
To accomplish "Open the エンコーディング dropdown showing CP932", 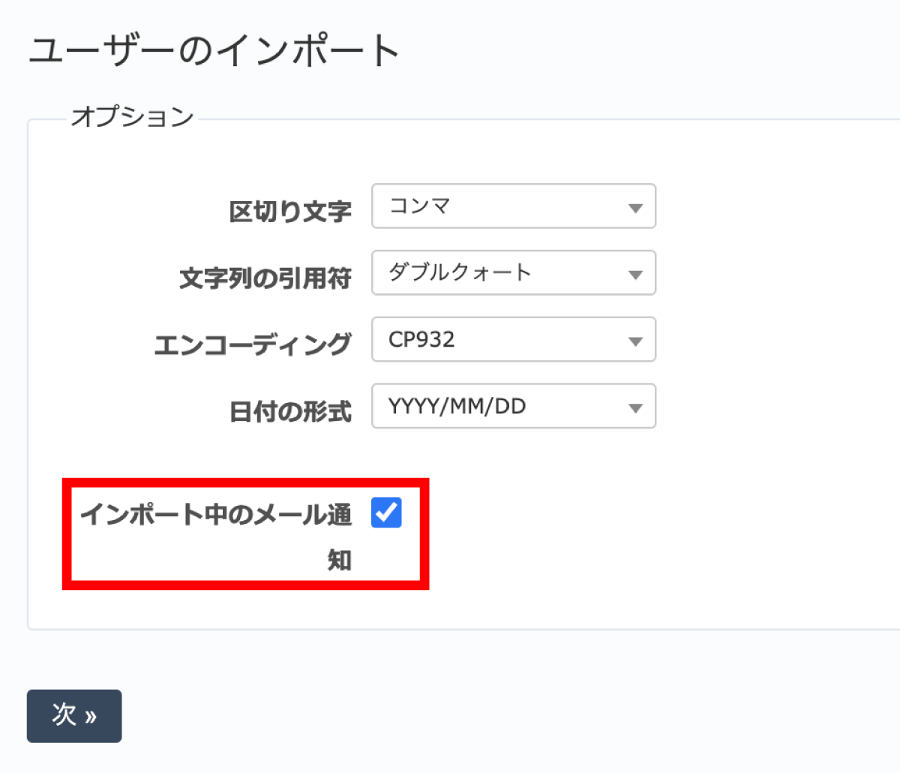I will click(514, 339).
